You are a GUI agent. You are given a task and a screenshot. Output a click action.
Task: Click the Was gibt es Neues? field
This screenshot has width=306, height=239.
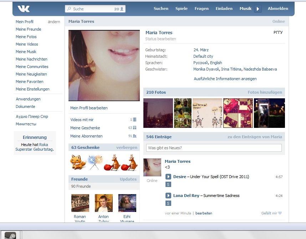click(214, 148)
